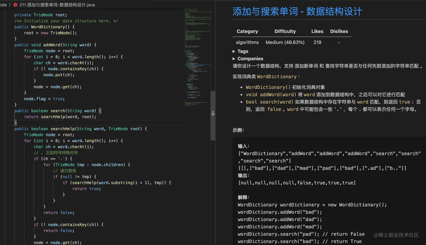426x245 pixels.
Task: Click the line 'private TrieNode root;'
Action: [x=41, y=15]
